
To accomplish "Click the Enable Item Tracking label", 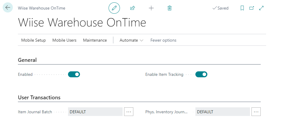I will point(164,74).
